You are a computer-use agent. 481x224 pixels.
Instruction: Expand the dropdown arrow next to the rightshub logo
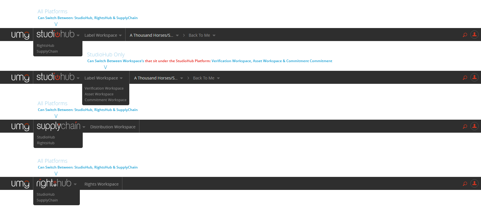(75, 184)
